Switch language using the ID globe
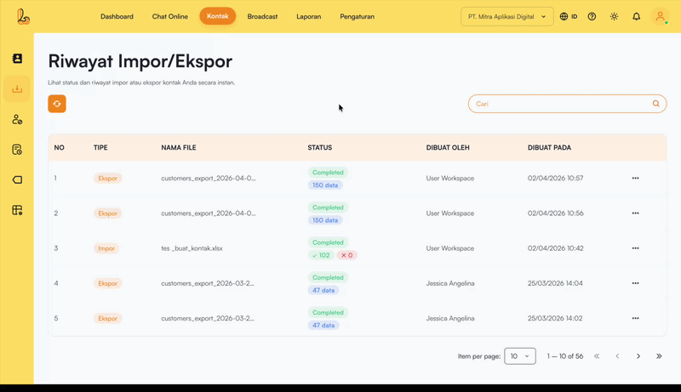Viewport: 681px width, 392px height. (569, 16)
